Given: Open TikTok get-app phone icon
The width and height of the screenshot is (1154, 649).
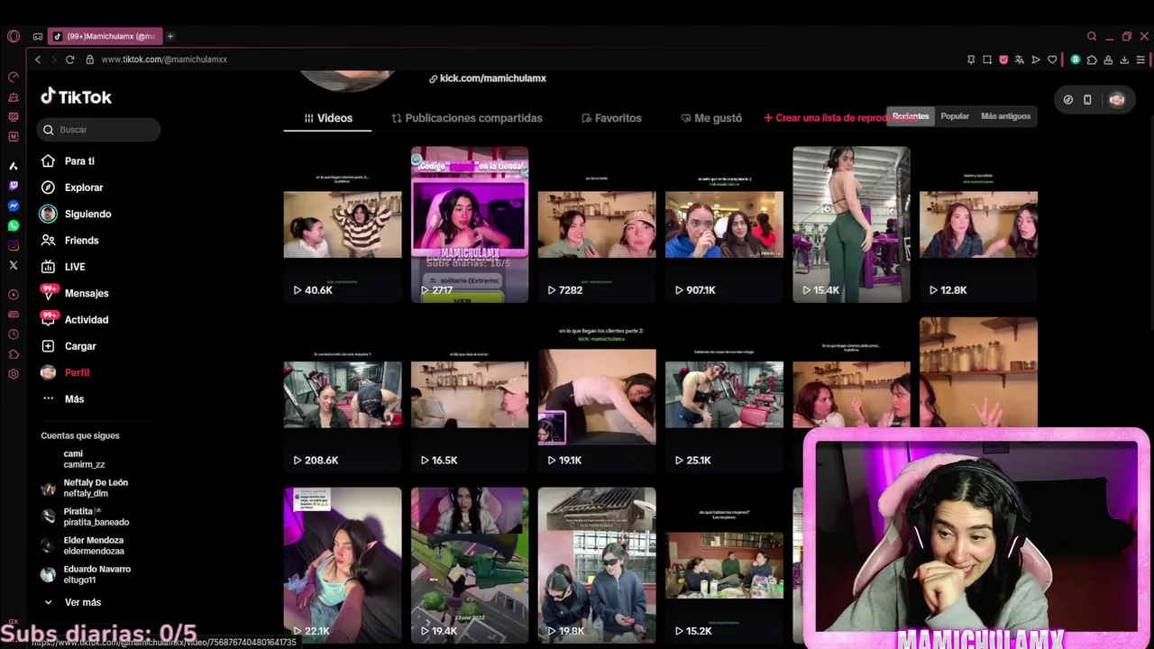Looking at the screenshot, I should pos(1087,99).
